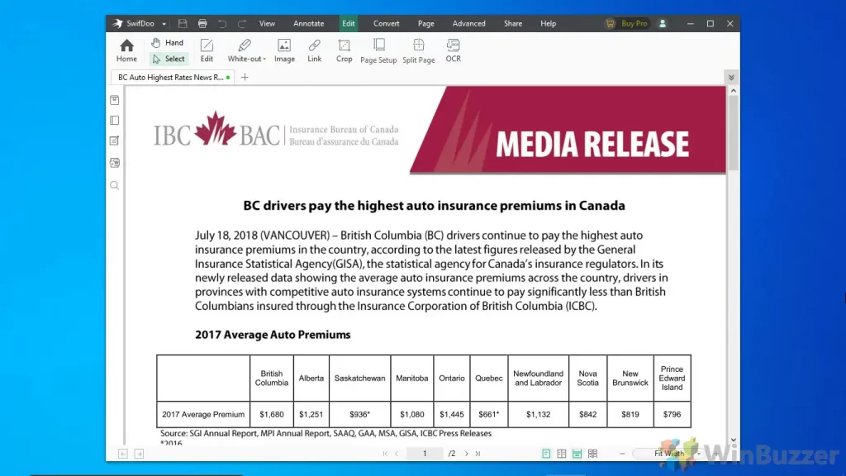846x476 pixels.
Task: Click the Buy Pro button
Action: [x=626, y=24]
